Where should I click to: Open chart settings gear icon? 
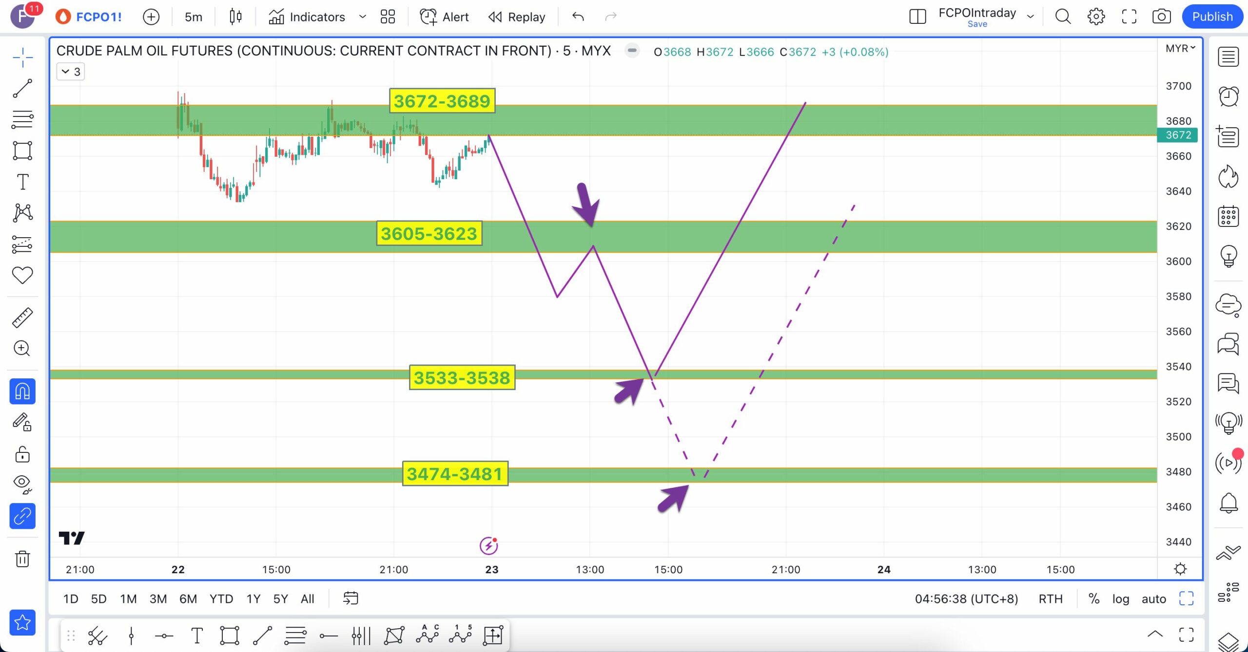click(x=1096, y=17)
